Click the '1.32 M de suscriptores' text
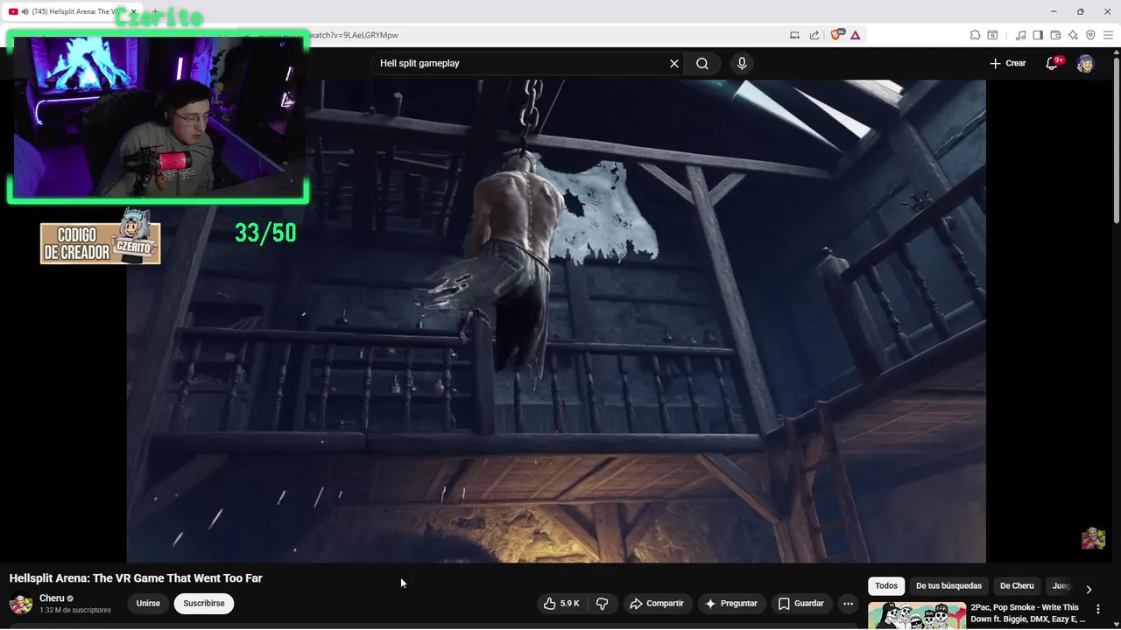This screenshot has width=1121, height=630. click(x=75, y=610)
